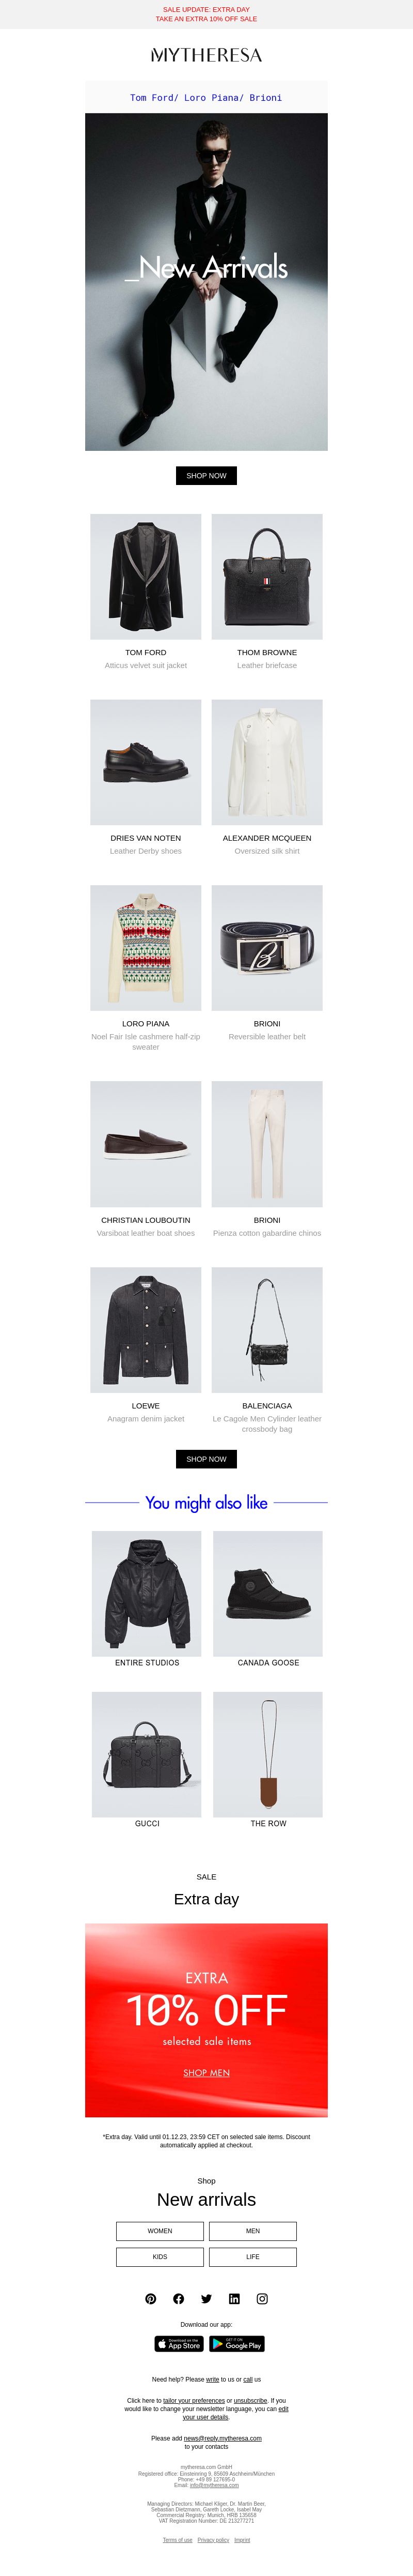Select the MEN new arrivals button
Viewport: 413px width, 2576px height.
click(x=252, y=2230)
